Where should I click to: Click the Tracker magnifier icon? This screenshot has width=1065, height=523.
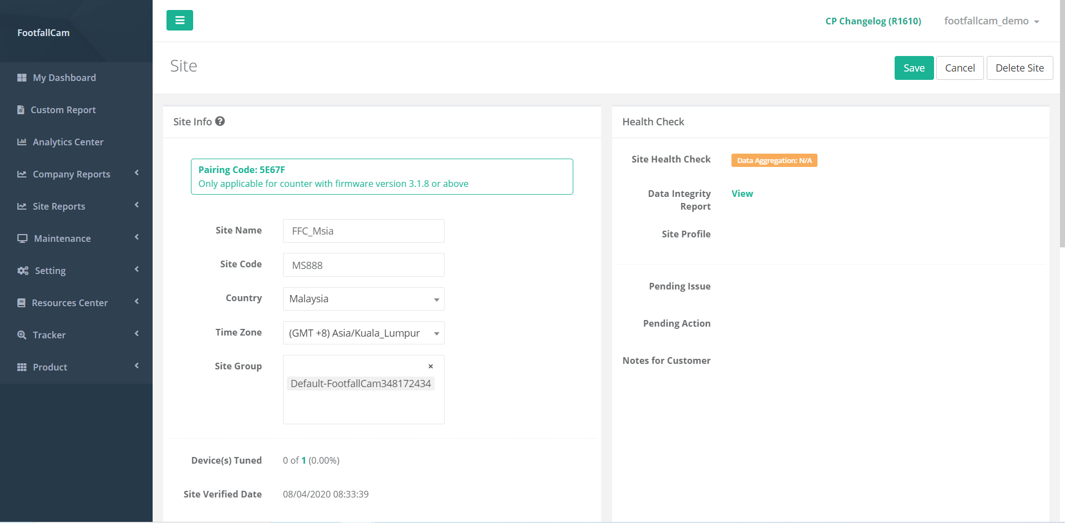22,335
